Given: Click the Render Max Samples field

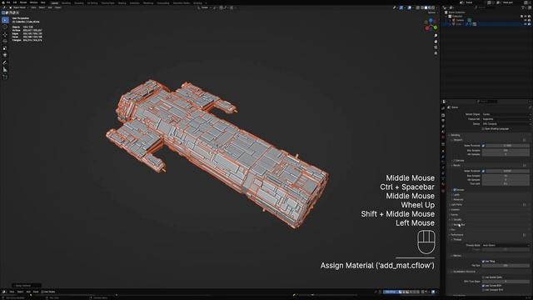Looking at the screenshot, I should [506, 176].
